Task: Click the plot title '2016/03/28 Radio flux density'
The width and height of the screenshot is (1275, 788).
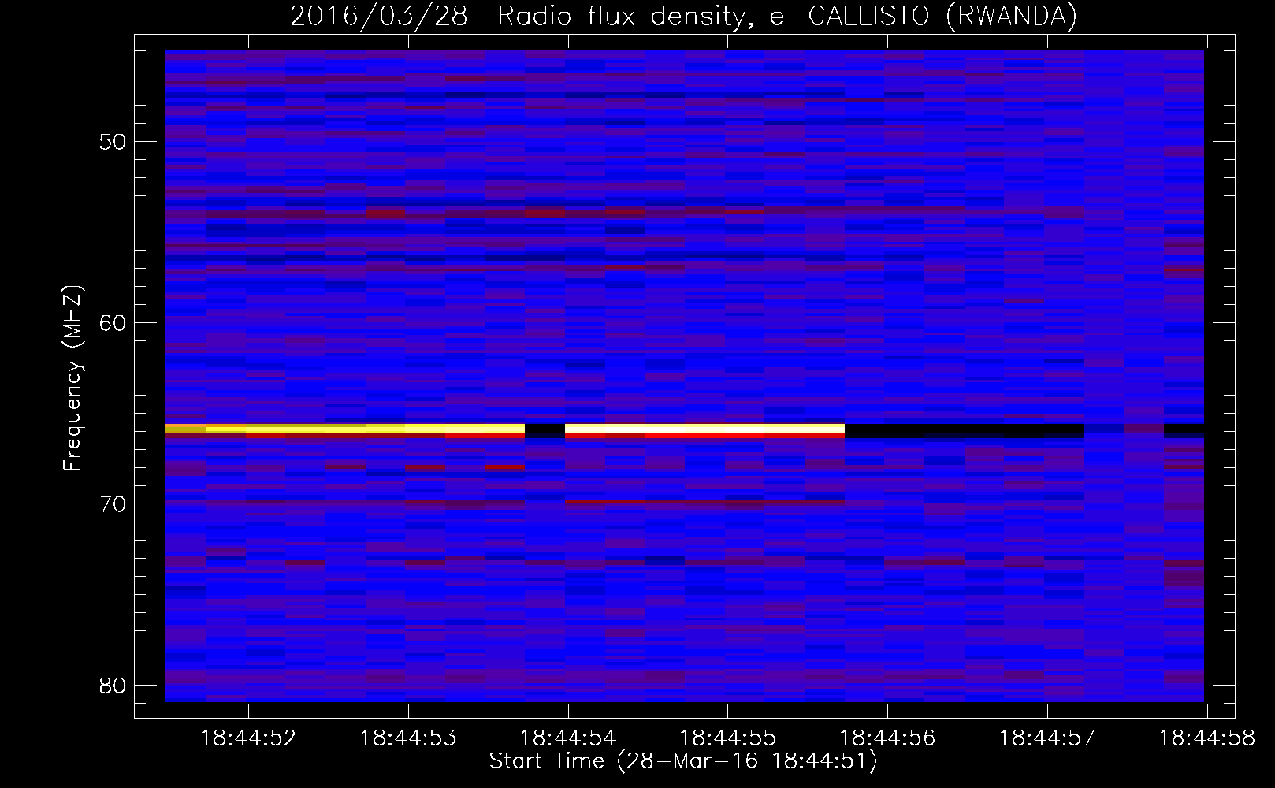Action: [683, 17]
